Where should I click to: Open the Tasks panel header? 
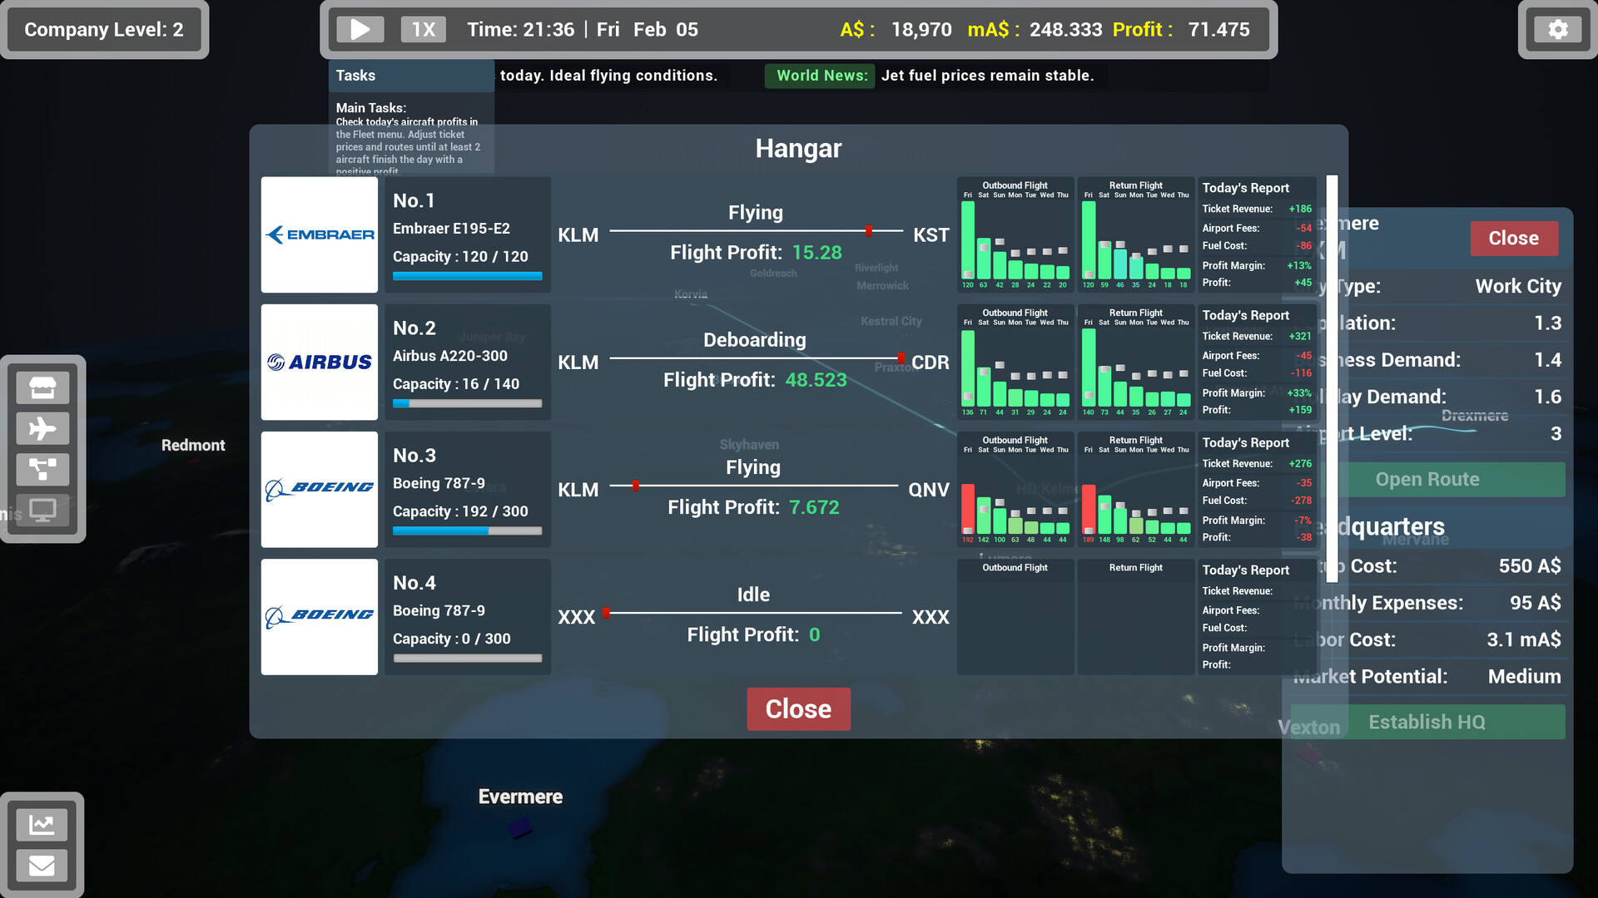click(x=411, y=76)
